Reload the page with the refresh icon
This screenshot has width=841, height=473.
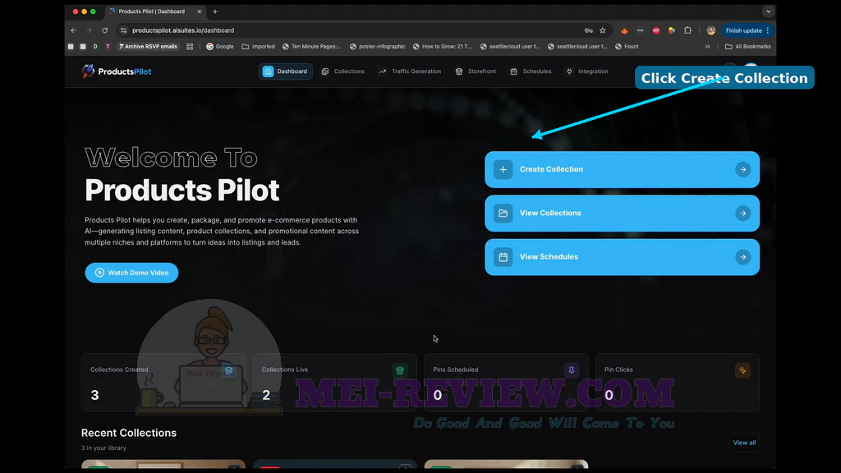point(104,30)
